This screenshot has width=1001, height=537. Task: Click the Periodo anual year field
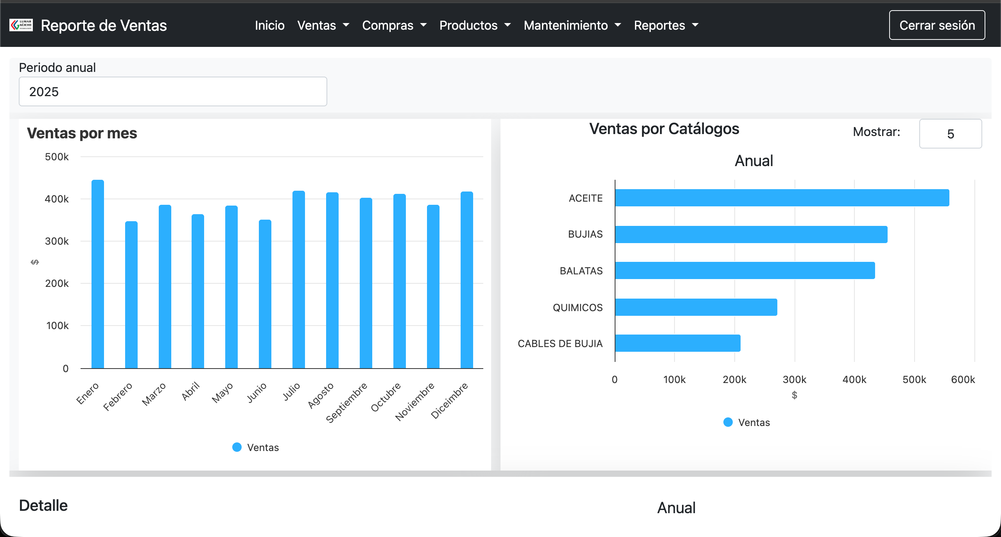point(172,91)
